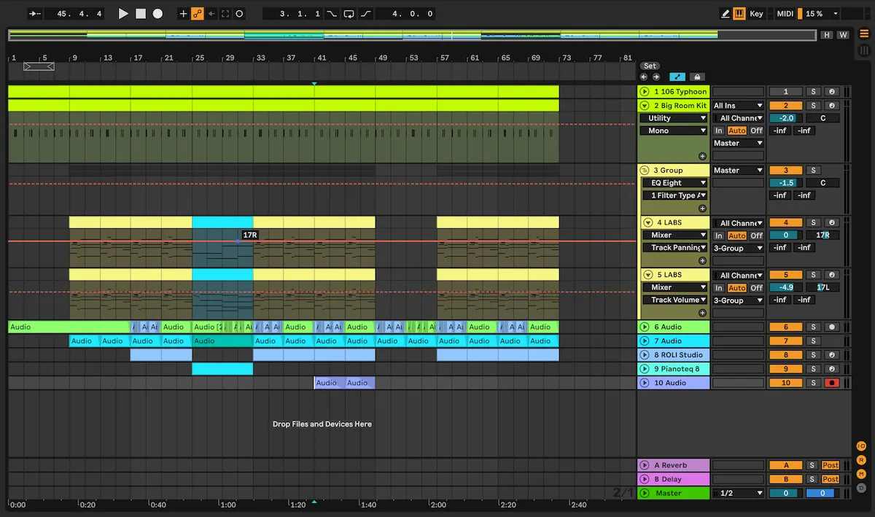Click MIDI Arrangement Overdub plus icon
The image size is (875, 517).
[183, 14]
